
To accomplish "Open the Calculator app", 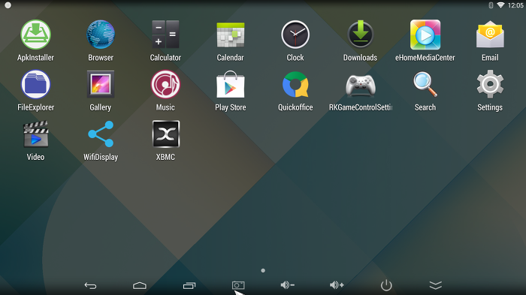I will pyautogui.click(x=165, y=35).
